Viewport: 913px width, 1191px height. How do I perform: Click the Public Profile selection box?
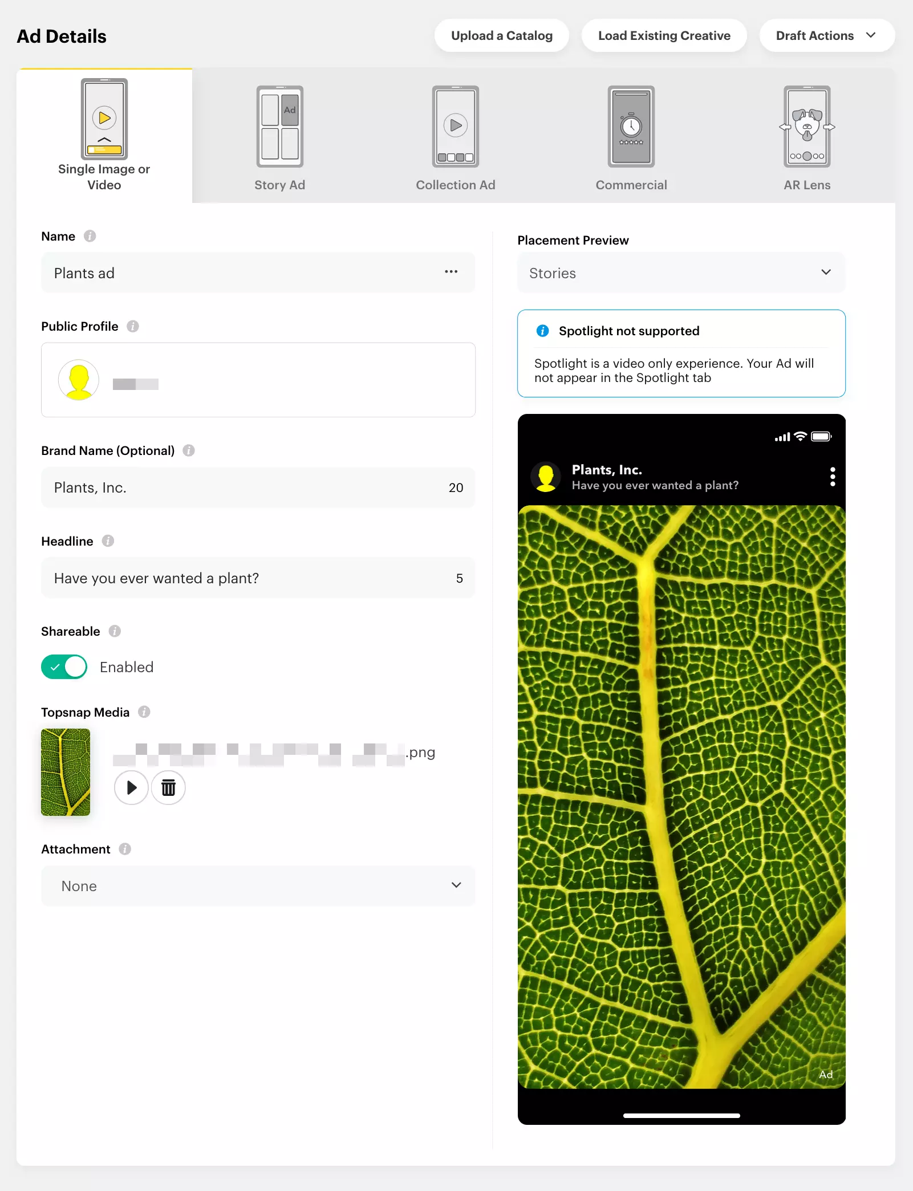(x=258, y=380)
